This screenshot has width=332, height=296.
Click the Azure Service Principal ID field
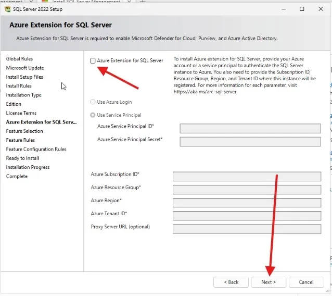(x=250, y=128)
